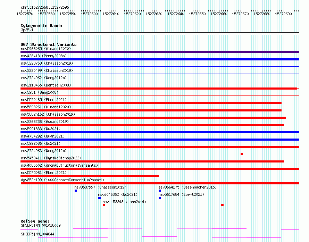Select nsv5575081 (Ebert2021) label
This screenshot has width=309, height=242.
coord(44,173)
